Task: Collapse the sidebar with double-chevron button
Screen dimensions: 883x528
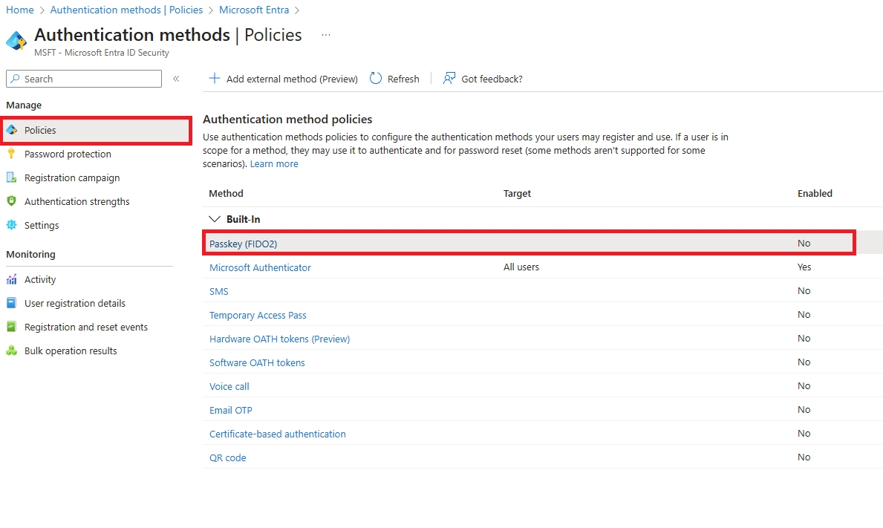Action: tap(176, 79)
